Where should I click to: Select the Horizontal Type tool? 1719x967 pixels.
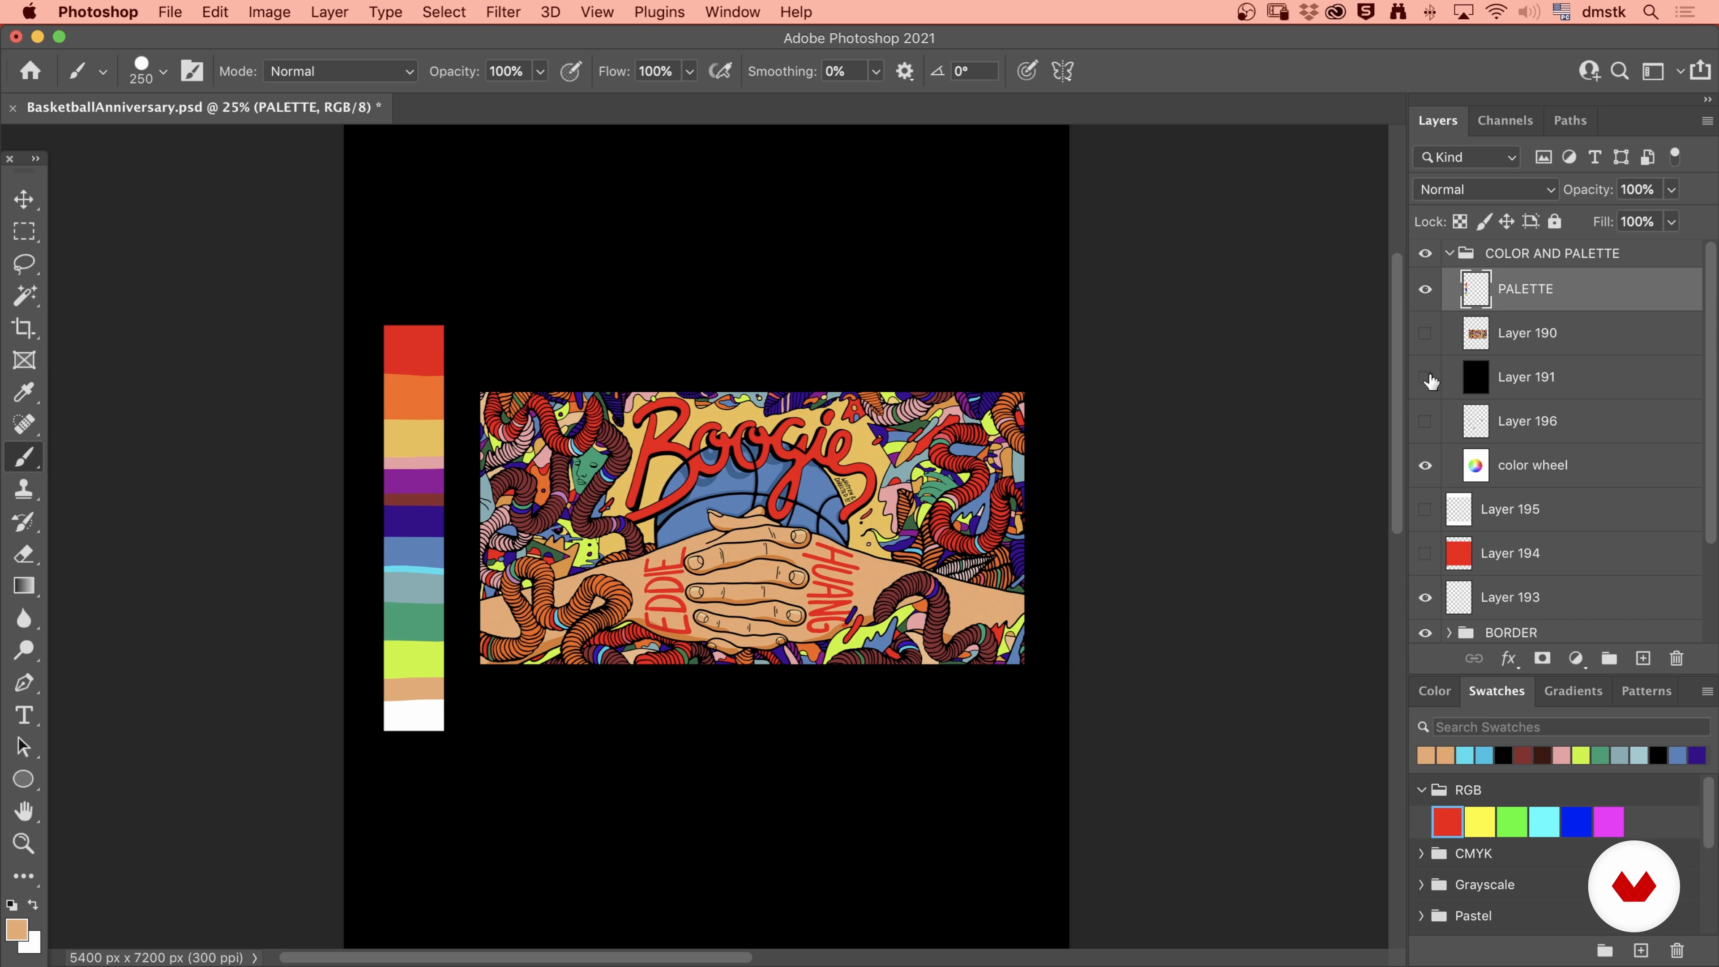[x=24, y=715]
